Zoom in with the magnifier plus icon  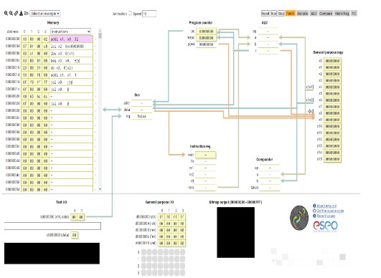(6, 14)
